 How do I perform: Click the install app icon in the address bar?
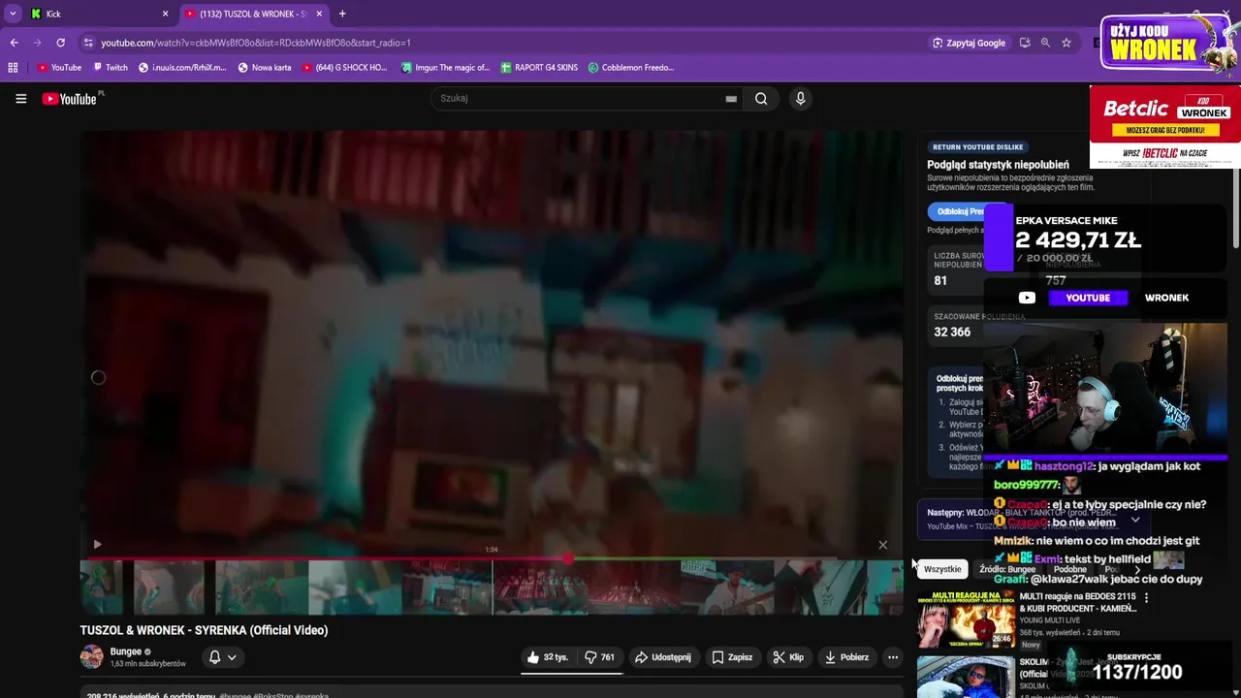coord(1025,43)
